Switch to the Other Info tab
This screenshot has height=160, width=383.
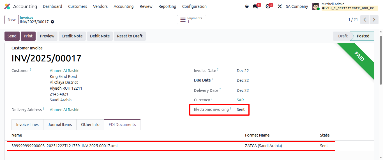point(90,125)
